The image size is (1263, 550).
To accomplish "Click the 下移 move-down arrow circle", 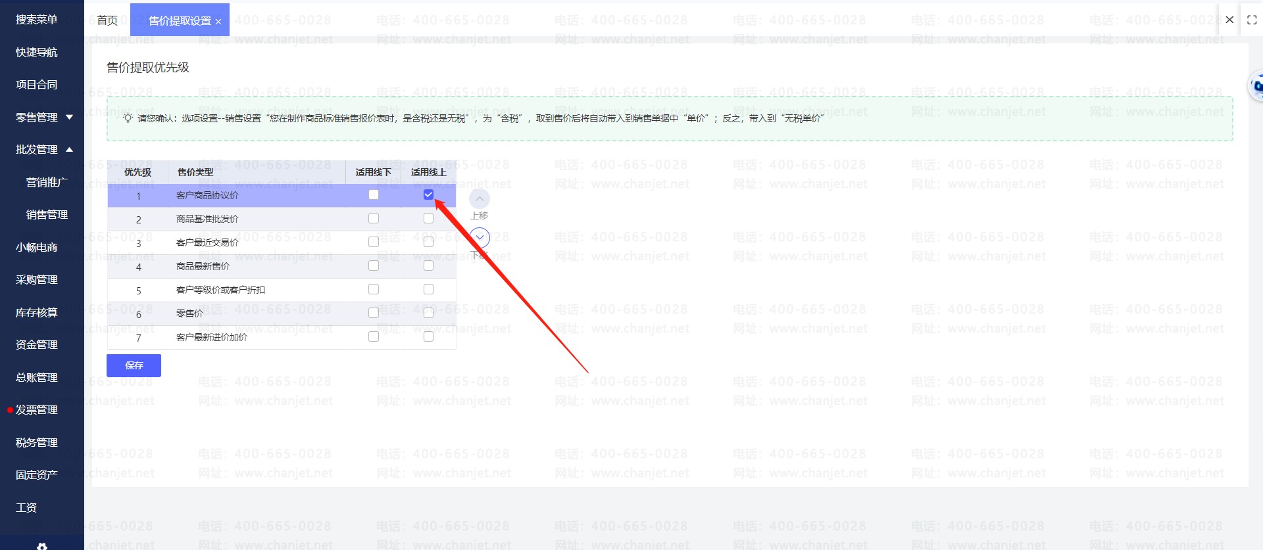I will [480, 237].
